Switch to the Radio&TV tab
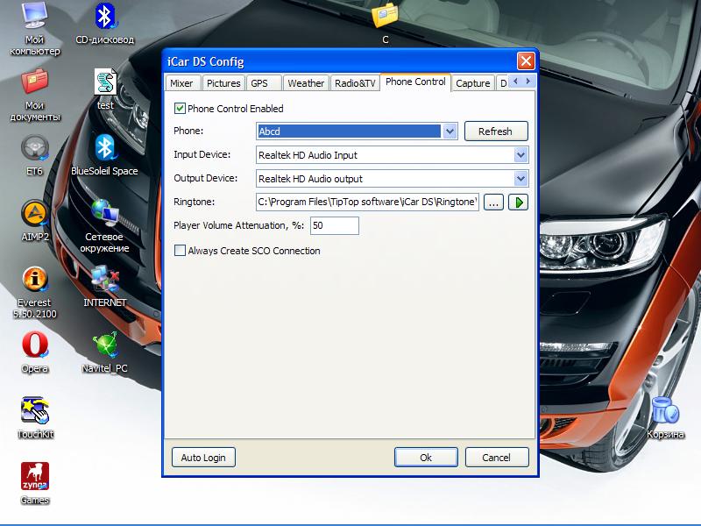The height and width of the screenshot is (526, 701). point(355,83)
